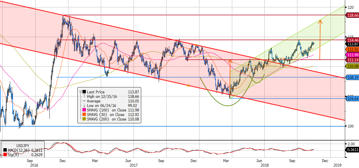Click the 2018 year label on time axis

pos(265,165)
